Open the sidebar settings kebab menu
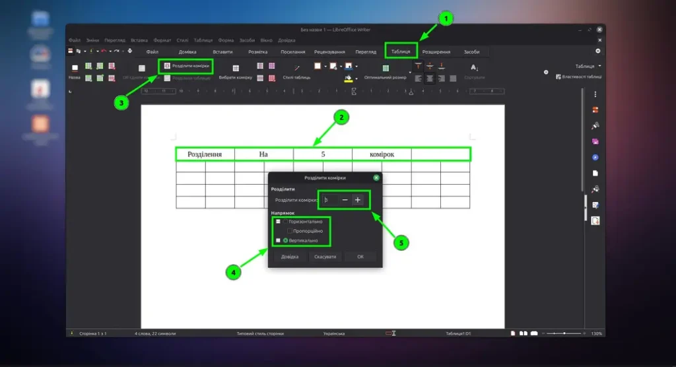The image size is (676, 367). coord(595,94)
